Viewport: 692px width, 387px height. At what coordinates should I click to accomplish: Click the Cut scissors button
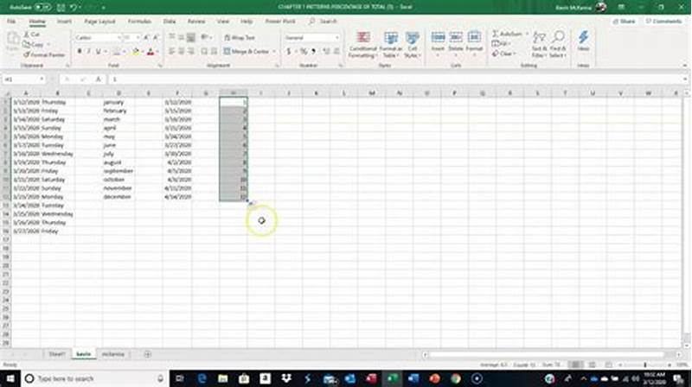pos(31,35)
